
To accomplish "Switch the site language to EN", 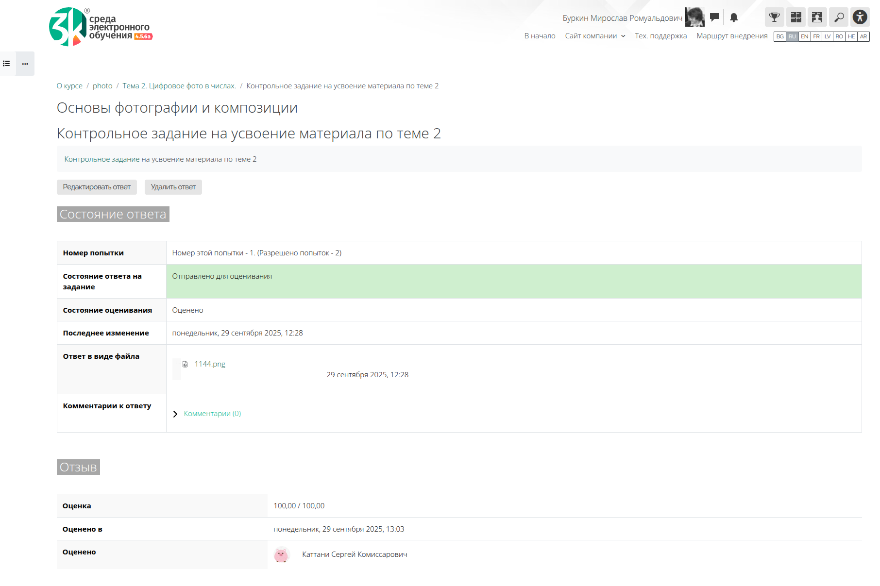I will tap(804, 36).
